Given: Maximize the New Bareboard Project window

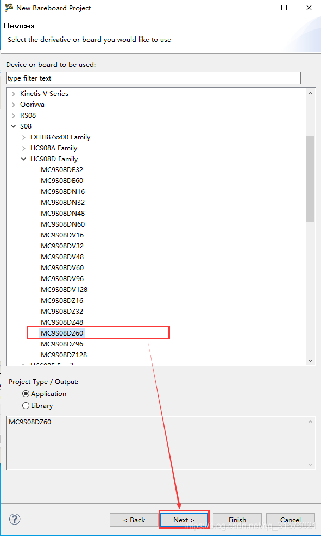Looking at the screenshot, I should (x=284, y=8).
